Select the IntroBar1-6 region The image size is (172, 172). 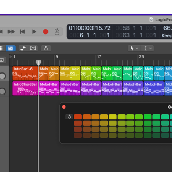pyautogui.click(x=25, y=73)
